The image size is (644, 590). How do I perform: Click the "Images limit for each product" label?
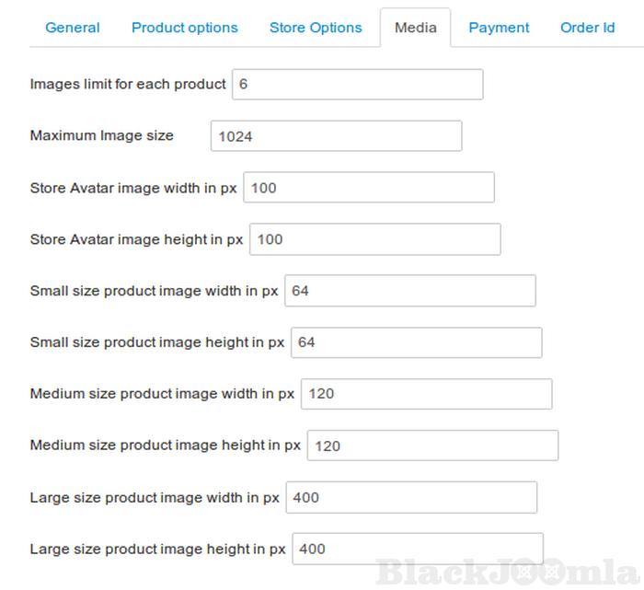click(x=128, y=84)
